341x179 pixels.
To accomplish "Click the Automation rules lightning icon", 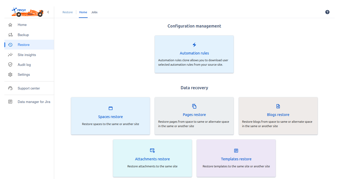I will (194, 45).
